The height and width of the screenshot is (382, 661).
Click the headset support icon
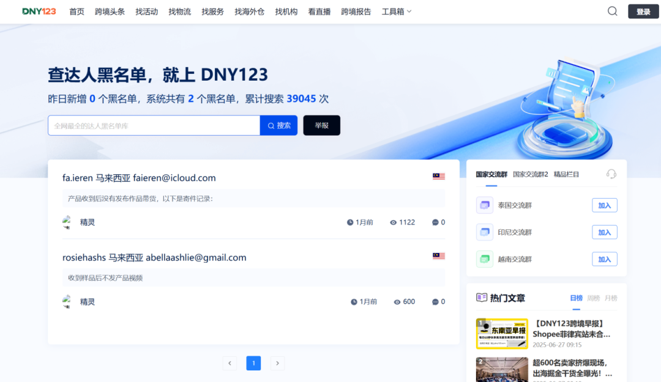[611, 174]
